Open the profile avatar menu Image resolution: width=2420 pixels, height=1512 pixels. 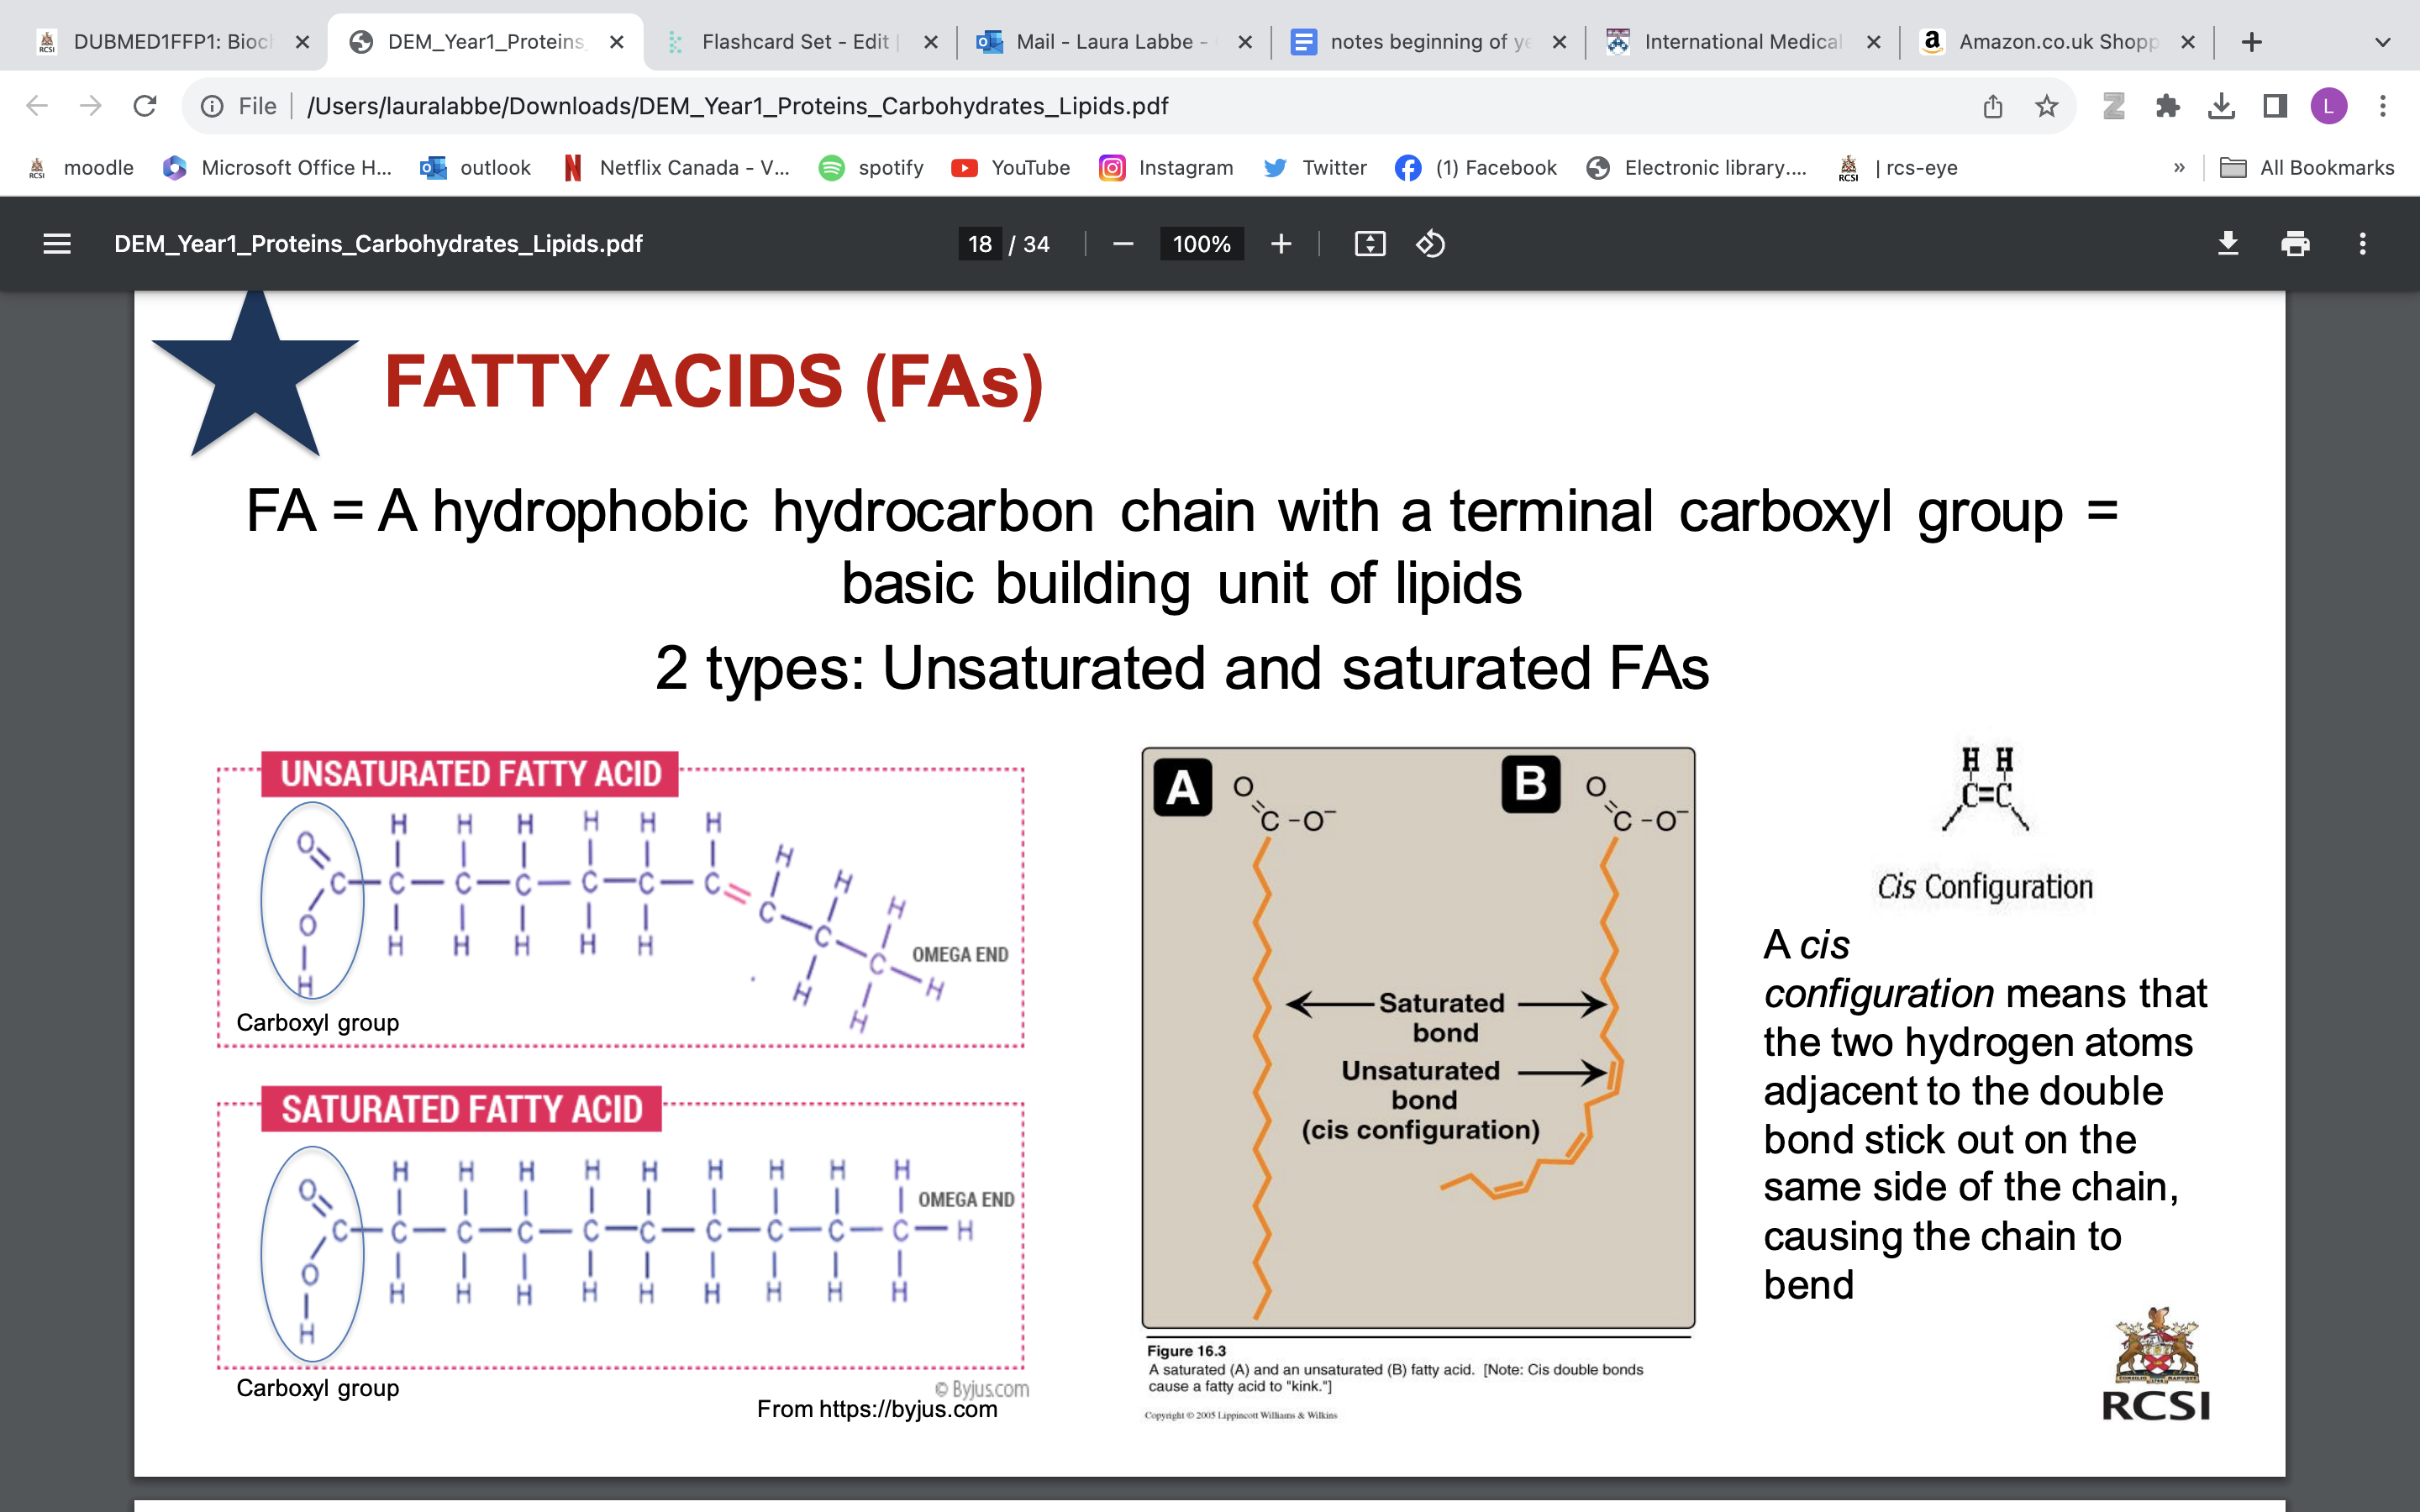click(2329, 105)
